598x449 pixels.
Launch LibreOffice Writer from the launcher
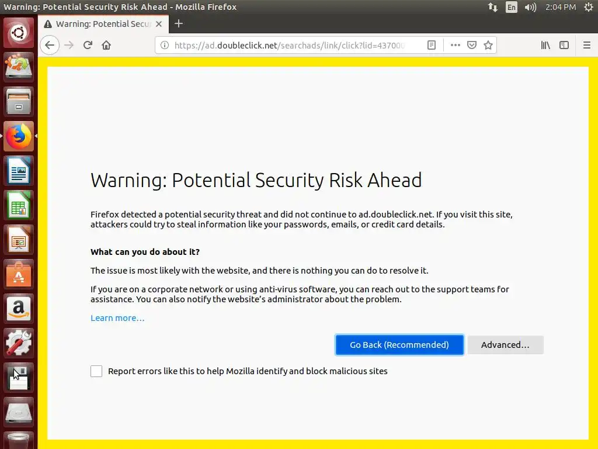(19, 171)
